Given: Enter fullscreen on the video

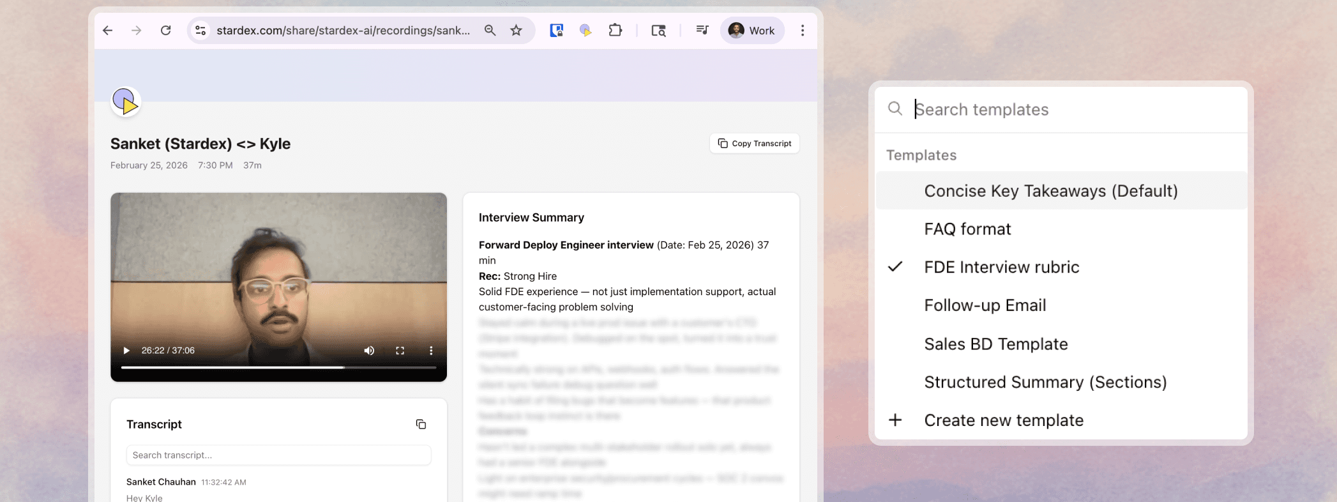Looking at the screenshot, I should pos(400,351).
